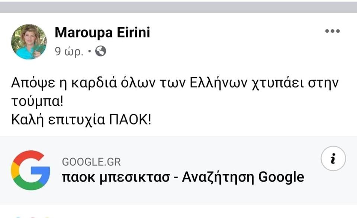Click the blue Like reaction icon
The height and width of the screenshot is (218, 357).
(x=18, y=217)
